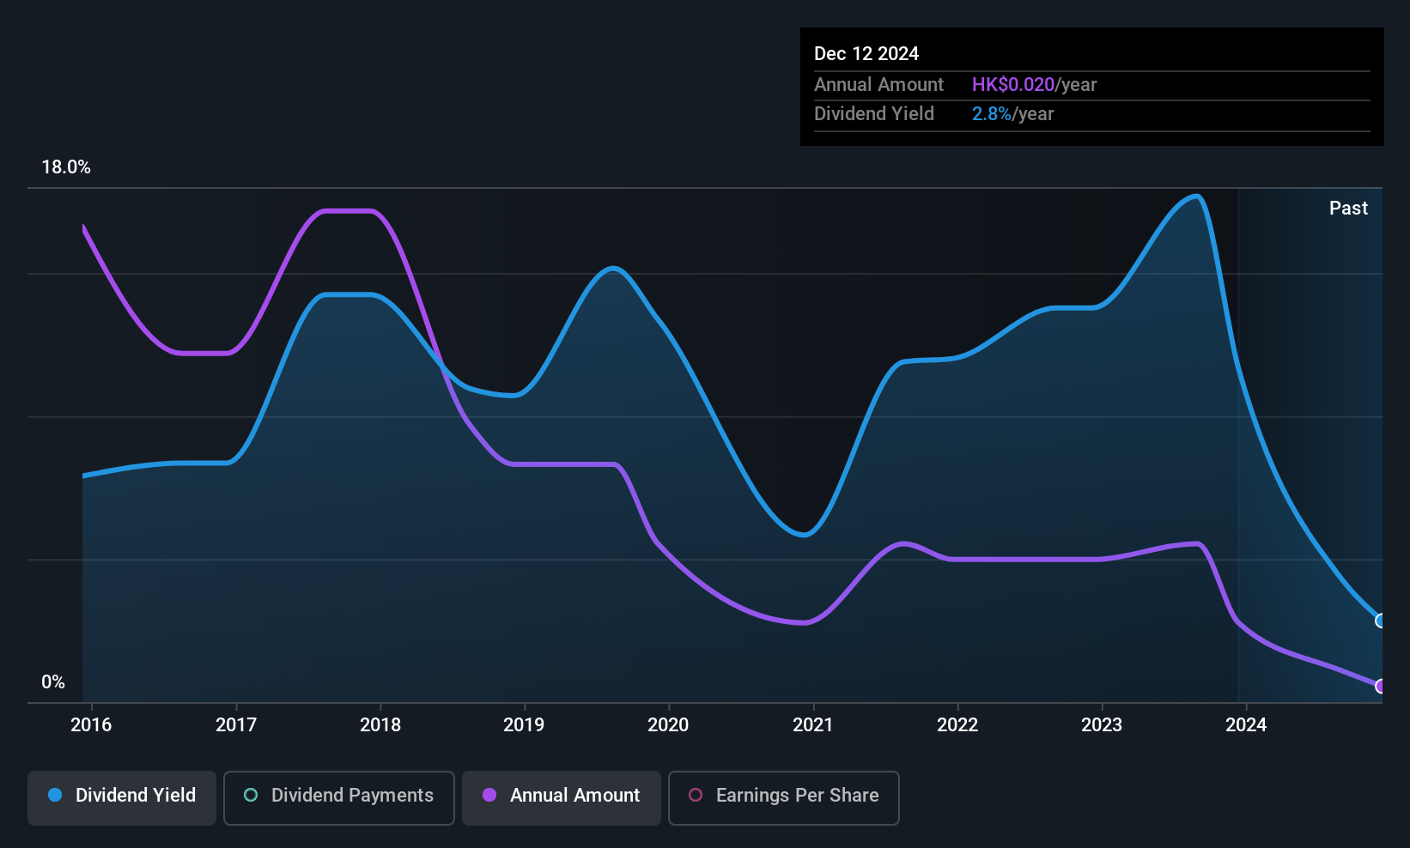Click the pink Earnings Per Share circle
Screen dimensions: 1410x848
pos(696,795)
